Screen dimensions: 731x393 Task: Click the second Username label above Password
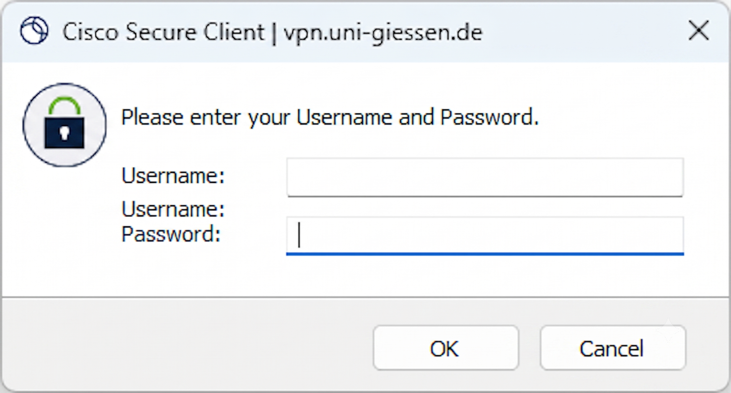173,209
